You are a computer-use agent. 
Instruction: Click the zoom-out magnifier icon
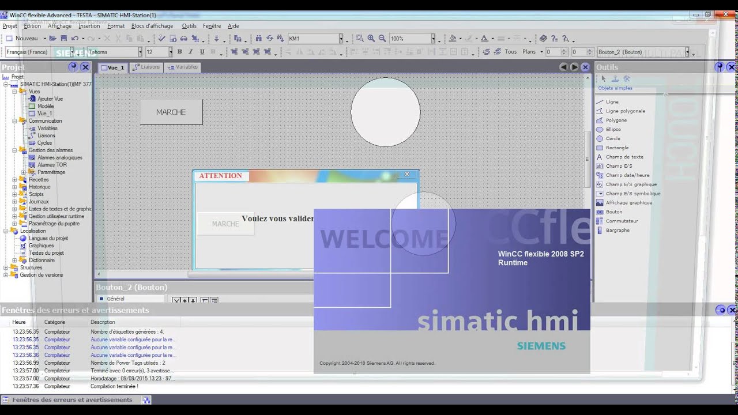pos(382,38)
